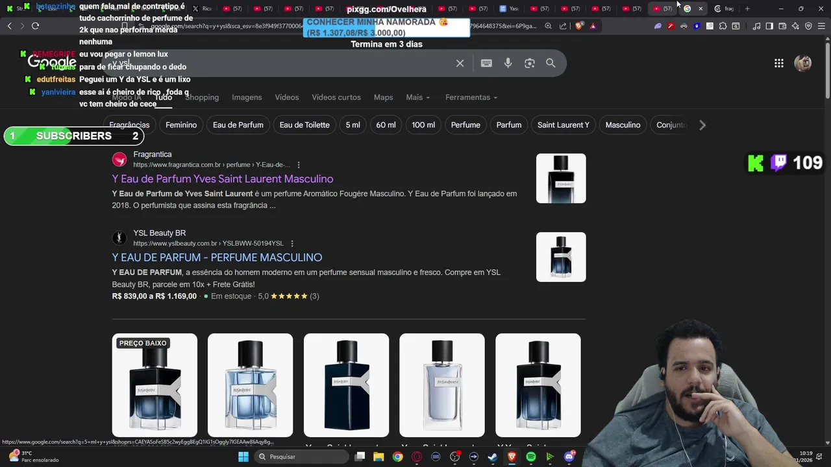Open more options for YSL Beauty result
831x467 pixels.
click(292, 243)
